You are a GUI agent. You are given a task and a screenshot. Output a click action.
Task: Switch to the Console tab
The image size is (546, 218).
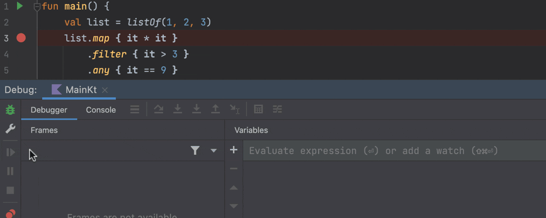pos(101,110)
